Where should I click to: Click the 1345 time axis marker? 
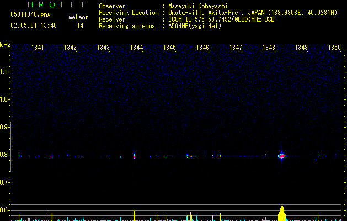coord(169,48)
